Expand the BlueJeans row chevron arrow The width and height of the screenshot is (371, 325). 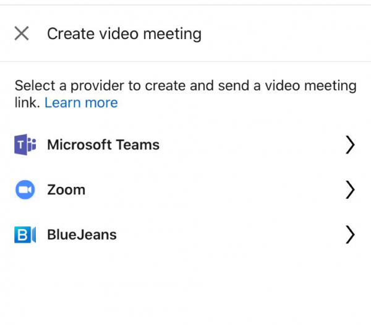tap(350, 235)
